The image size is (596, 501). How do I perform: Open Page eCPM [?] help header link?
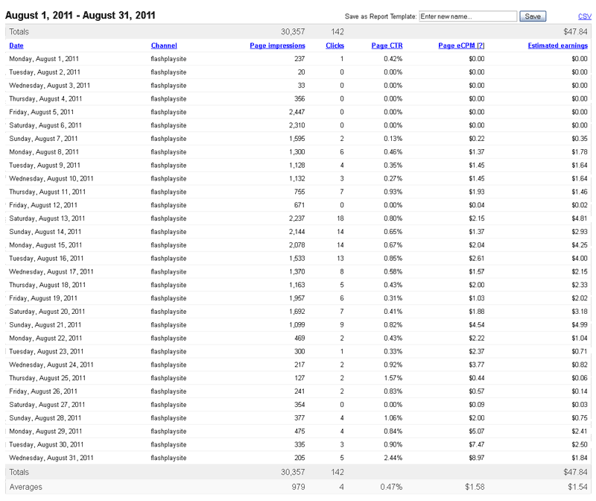click(x=461, y=45)
